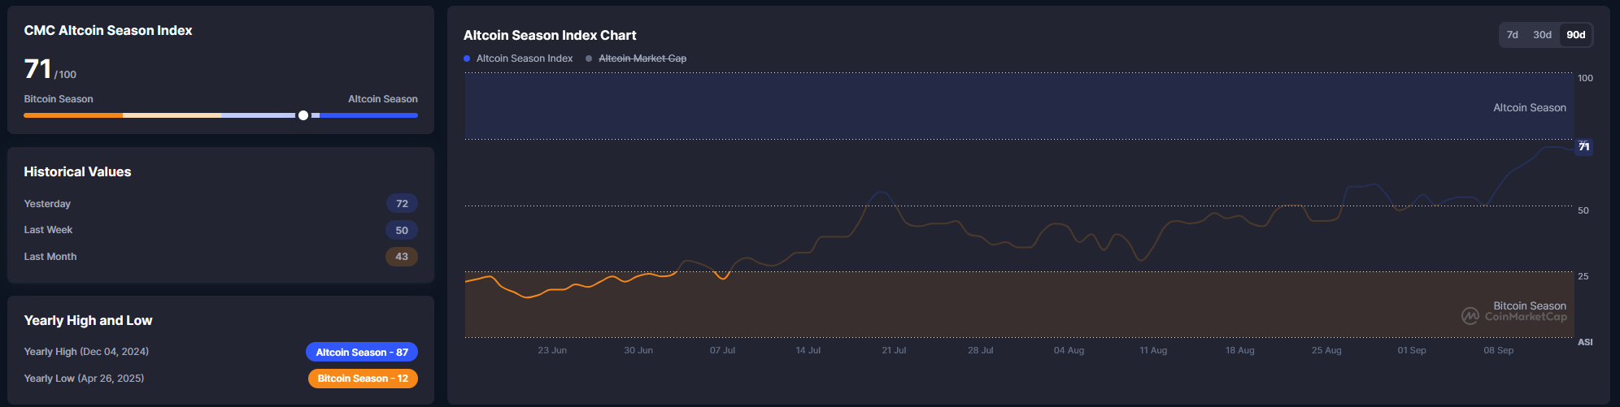Screen dimensions: 1620x407
Task: Click the Historical Values heading
Action: pos(77,172)
